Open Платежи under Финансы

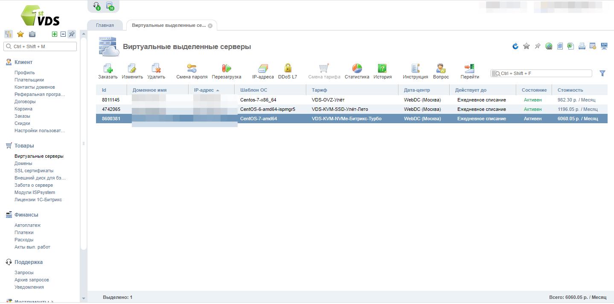[x=24, y=232]
